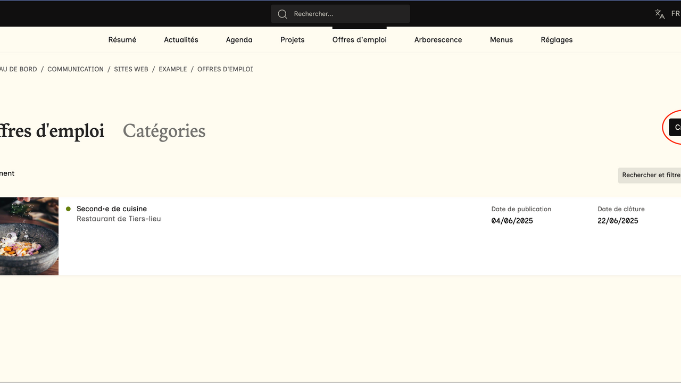This screenshot has height=383, width=681.
Task: Click the black create button circled in red
Action: click(675, 128)
